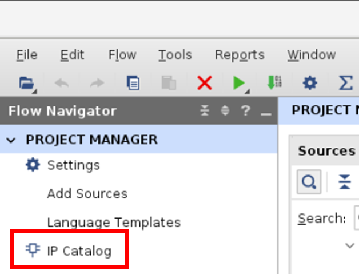Open the Tools menu
Viewport: 359px width, 274px height.
(x=175, y=55)
